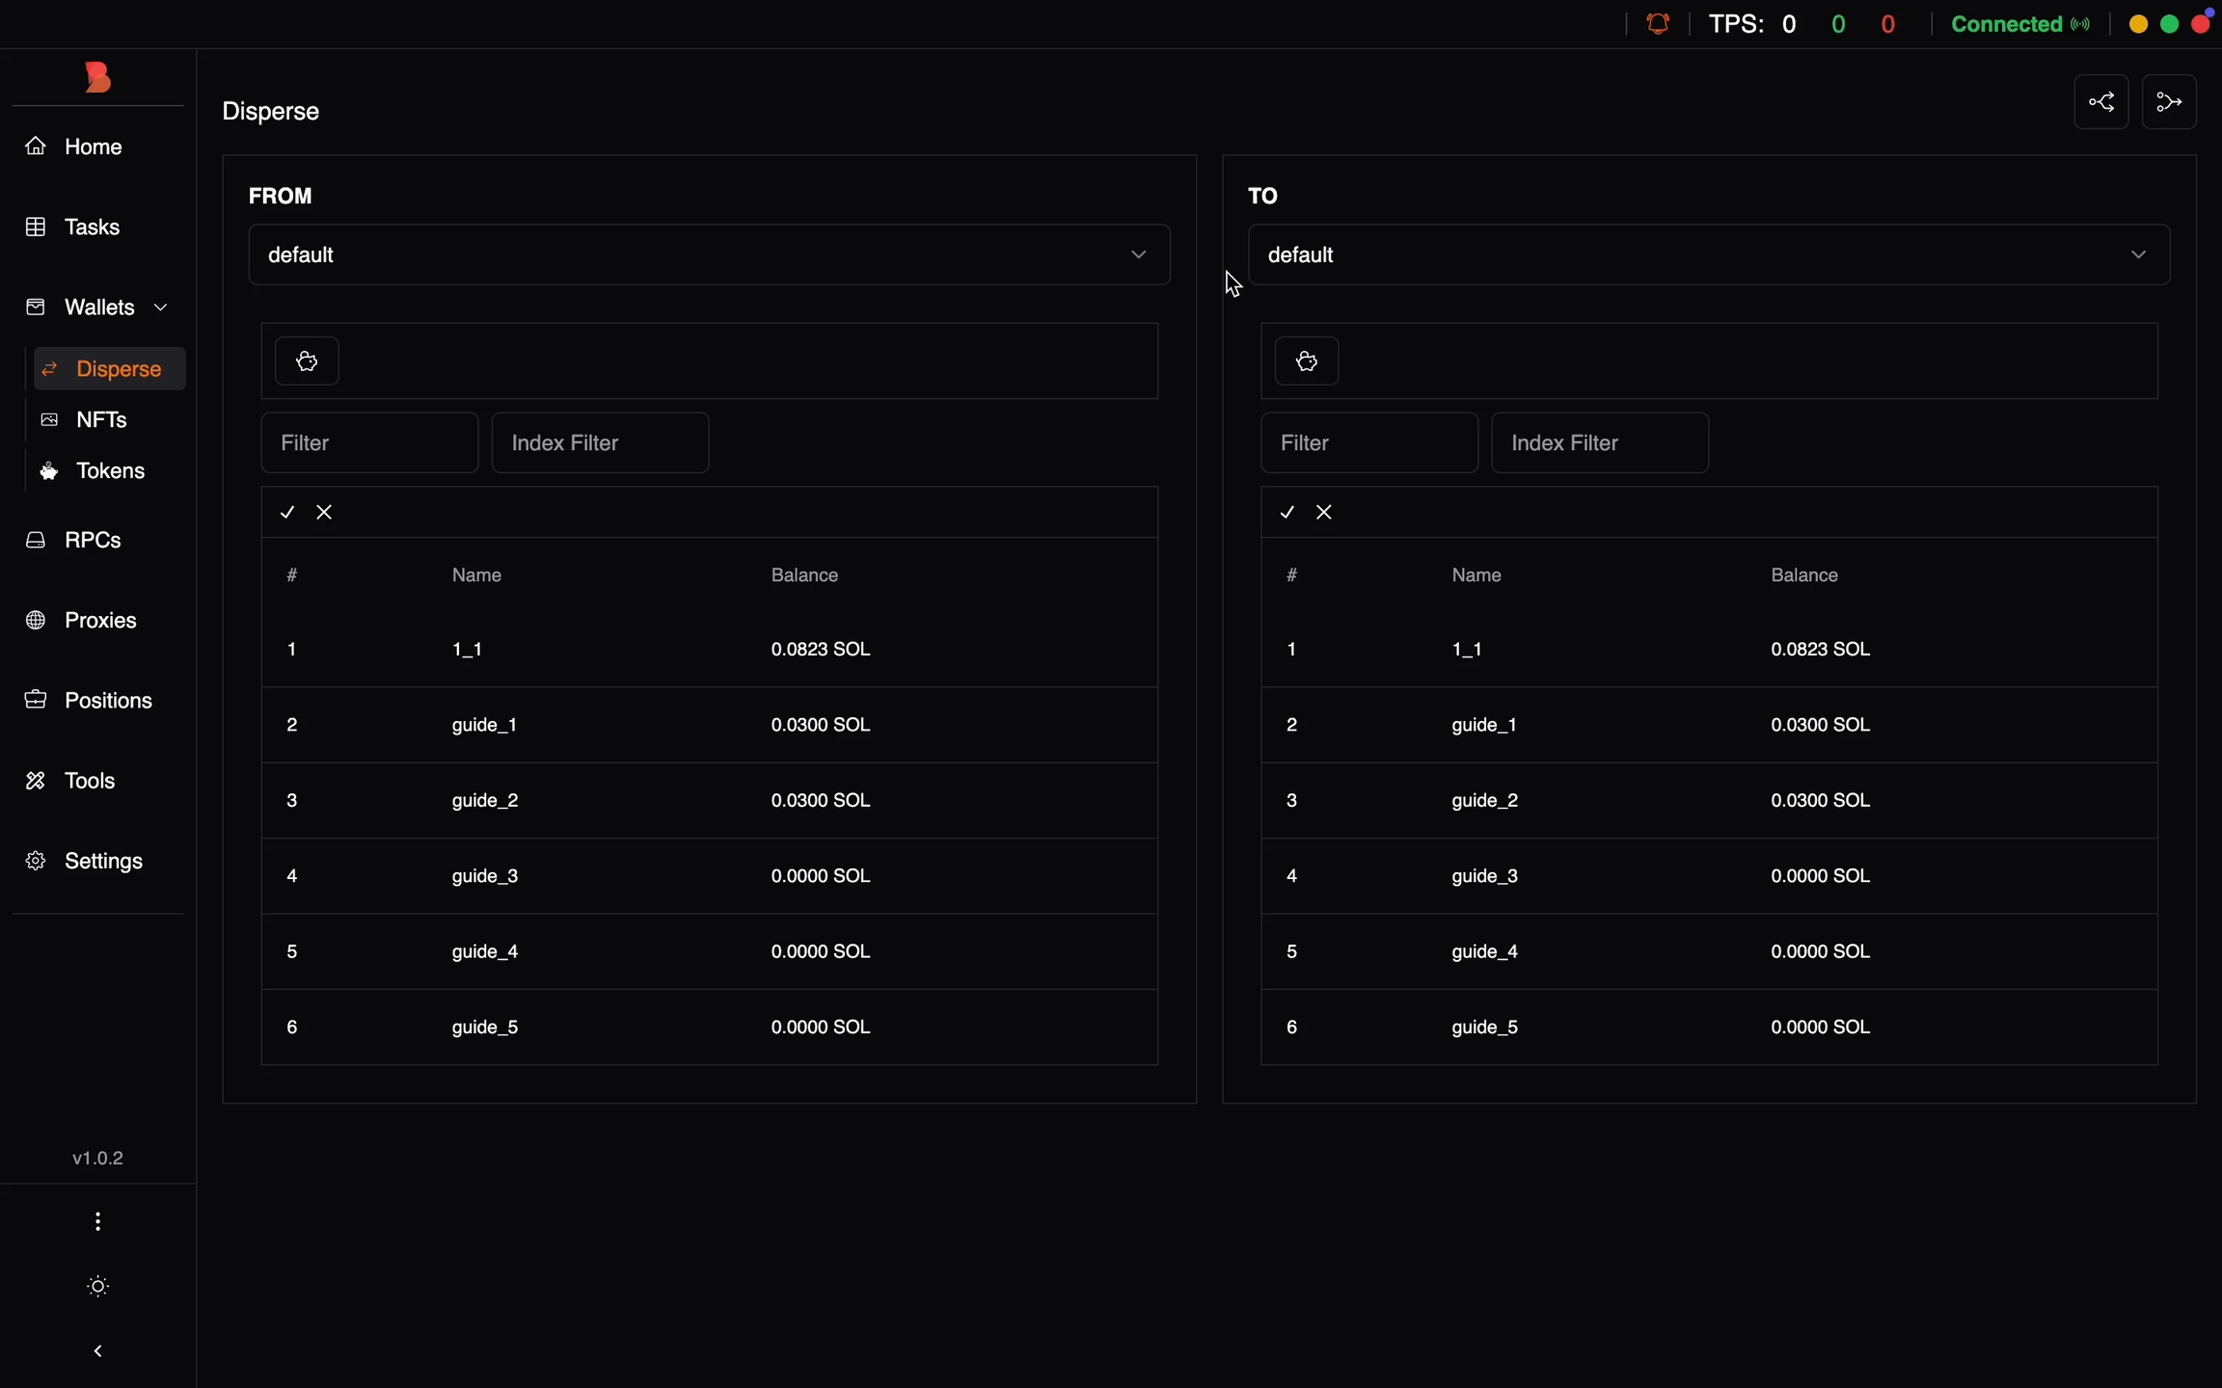The image size is (2222, 1388).
Task: Select all wallets checkmark in FROM table
Action: click(287, 513)
